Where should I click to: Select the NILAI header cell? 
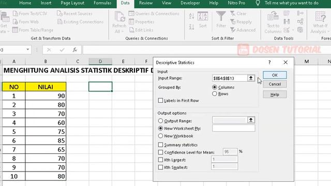click(x=46, y=87)
